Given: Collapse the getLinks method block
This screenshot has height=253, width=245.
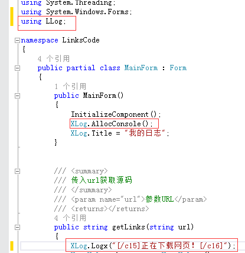Looking at the screenshot, I should tap(17, 227).
